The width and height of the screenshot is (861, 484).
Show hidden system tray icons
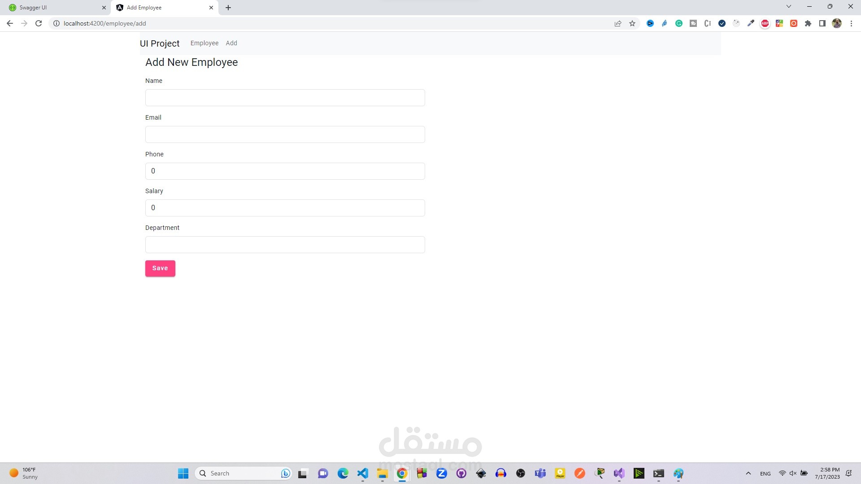748,473
